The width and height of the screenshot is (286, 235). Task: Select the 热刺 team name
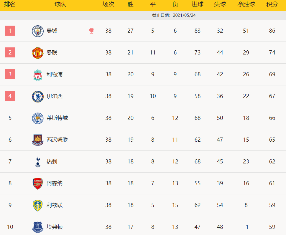point(52,162)
